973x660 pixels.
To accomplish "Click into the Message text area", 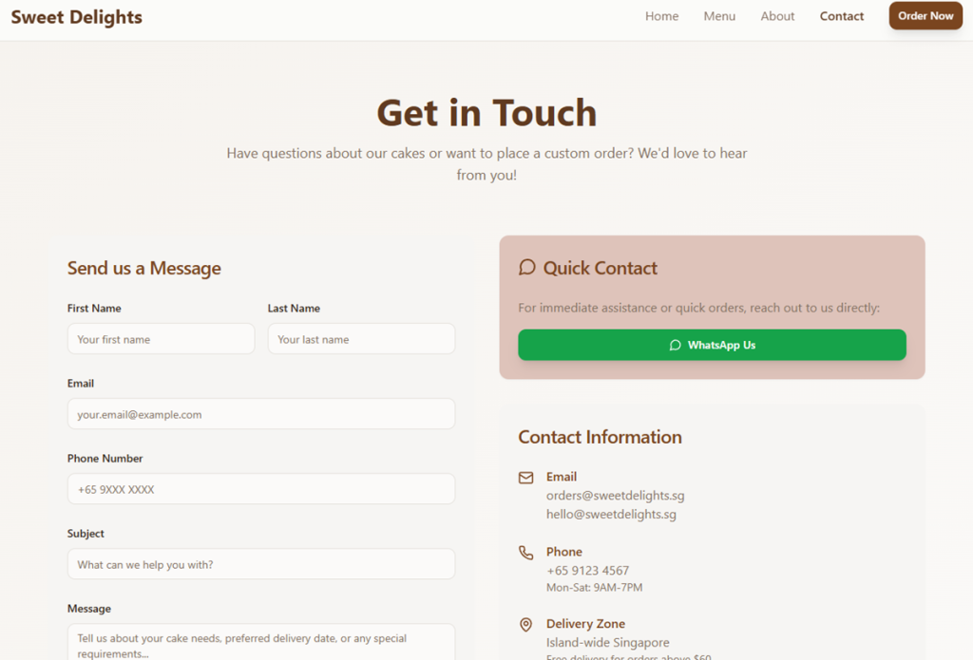I will point(261,642).
